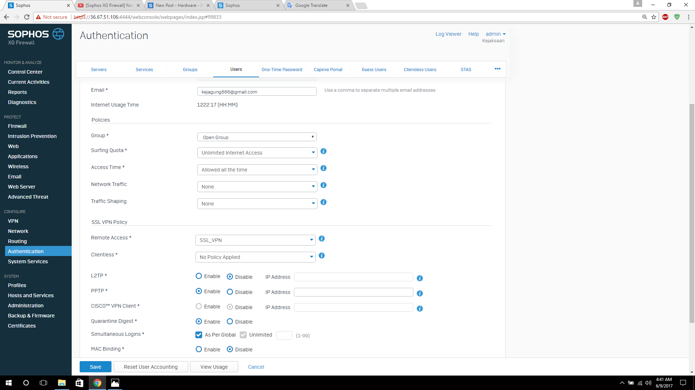
Task: Select Enable for PPTP
Action: (199, 291)
